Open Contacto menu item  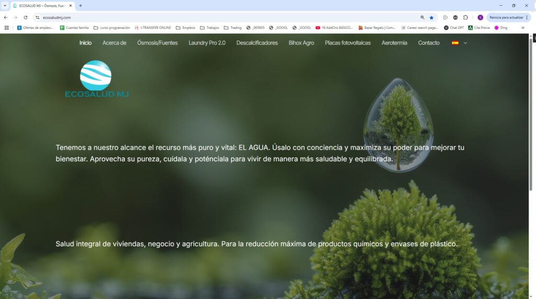(429, 43)
